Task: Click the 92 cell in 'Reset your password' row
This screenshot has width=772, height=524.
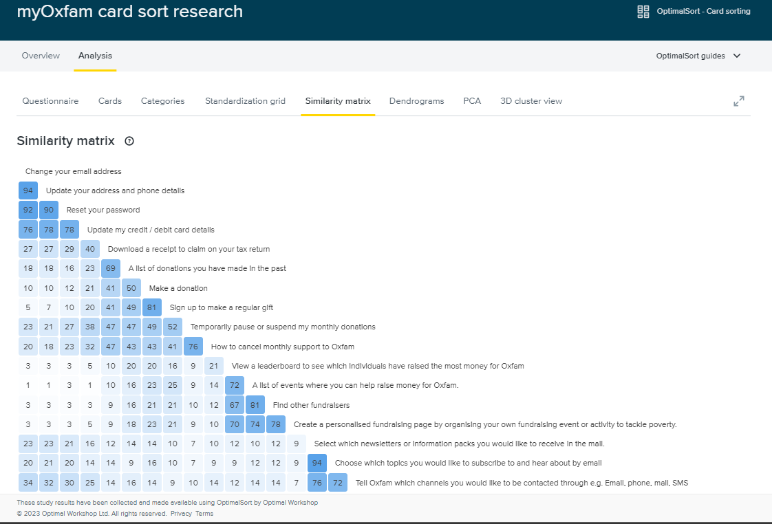Action: (x=28, y=210)
